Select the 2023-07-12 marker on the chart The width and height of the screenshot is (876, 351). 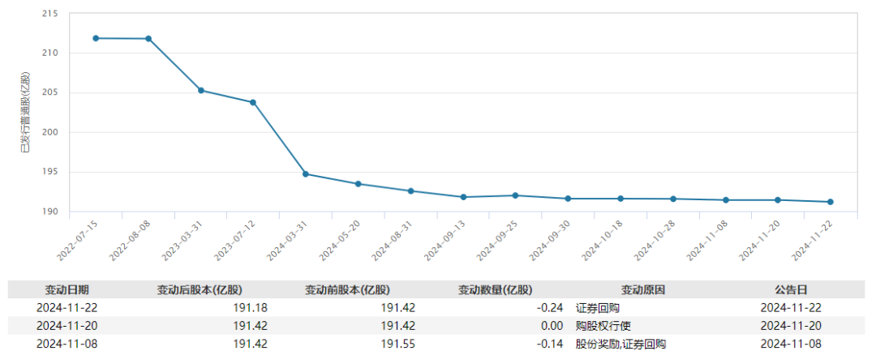click(x=253, y=102)
